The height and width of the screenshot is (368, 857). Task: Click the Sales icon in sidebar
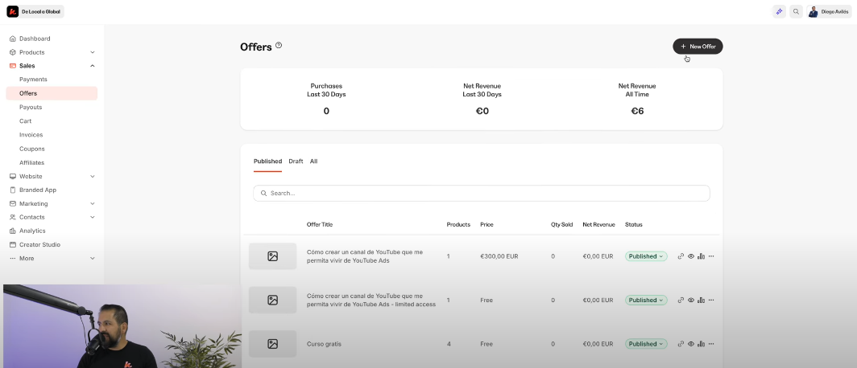[x=13, y=66]
